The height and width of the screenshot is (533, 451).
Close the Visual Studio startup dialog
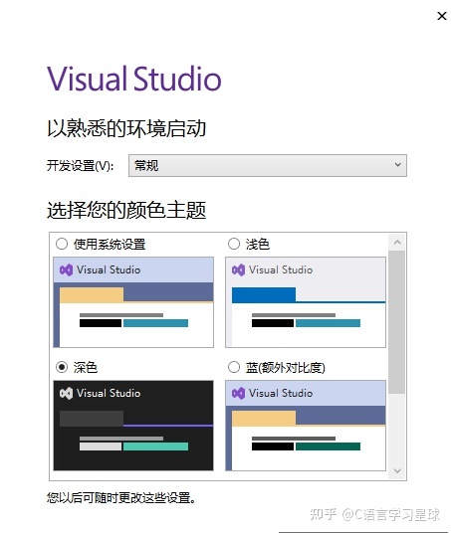(442, 16)
